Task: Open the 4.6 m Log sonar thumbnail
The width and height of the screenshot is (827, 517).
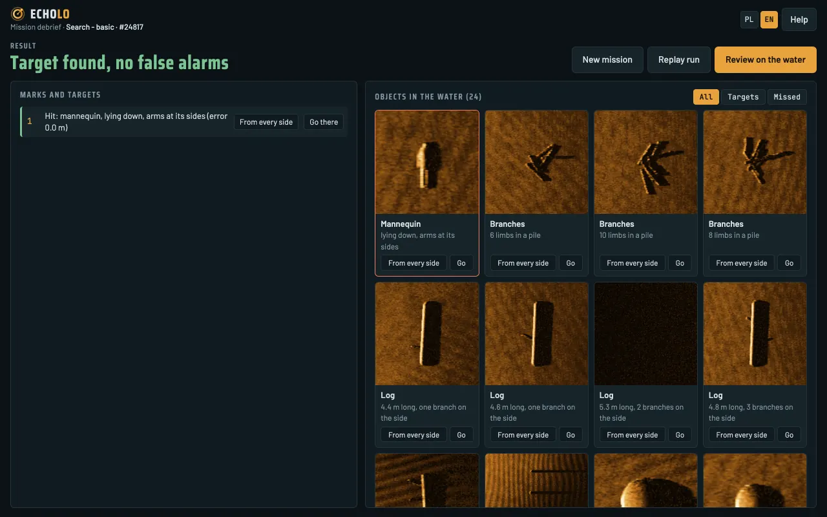Action: (536, 333)
